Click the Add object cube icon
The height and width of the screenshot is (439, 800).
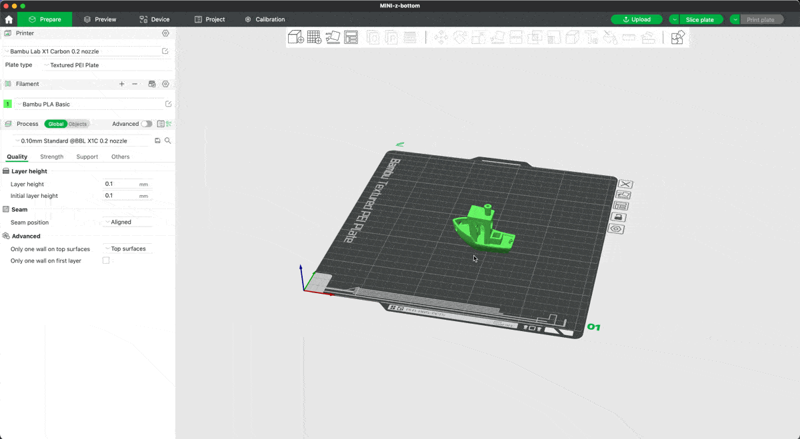[x=295, y=37]
